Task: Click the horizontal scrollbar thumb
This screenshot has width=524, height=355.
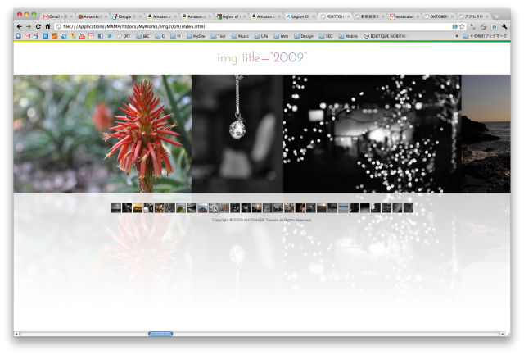Action: coord(160,334)
